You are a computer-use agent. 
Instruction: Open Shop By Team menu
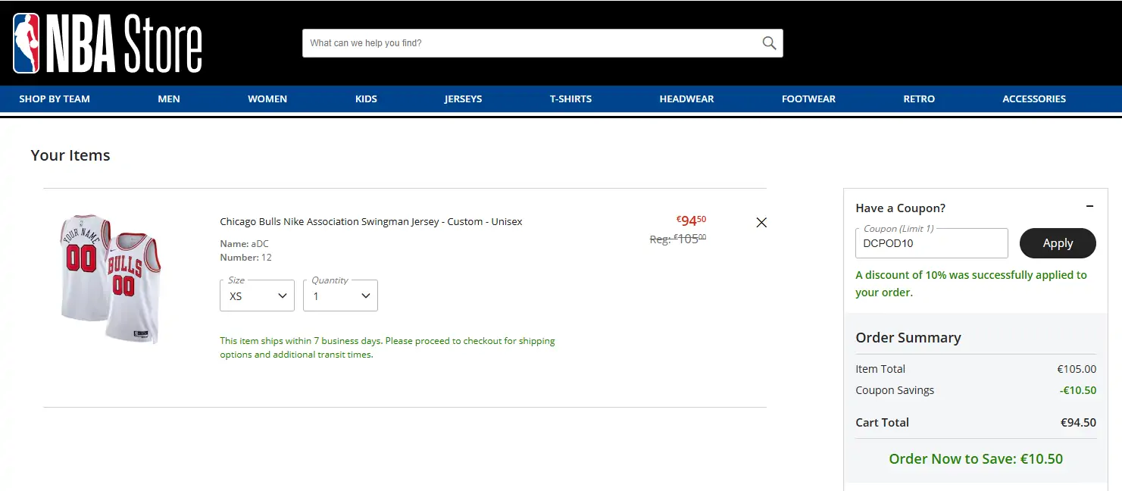(55, 99)
